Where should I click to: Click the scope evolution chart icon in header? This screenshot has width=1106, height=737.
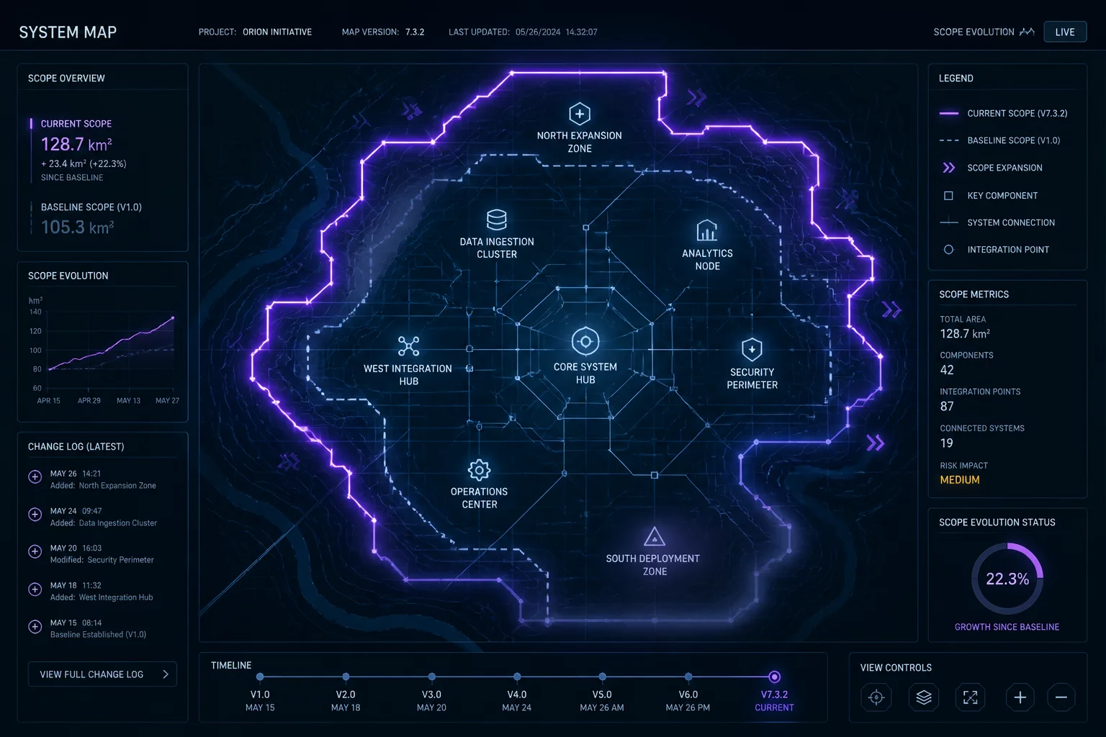coord(1028,32)
